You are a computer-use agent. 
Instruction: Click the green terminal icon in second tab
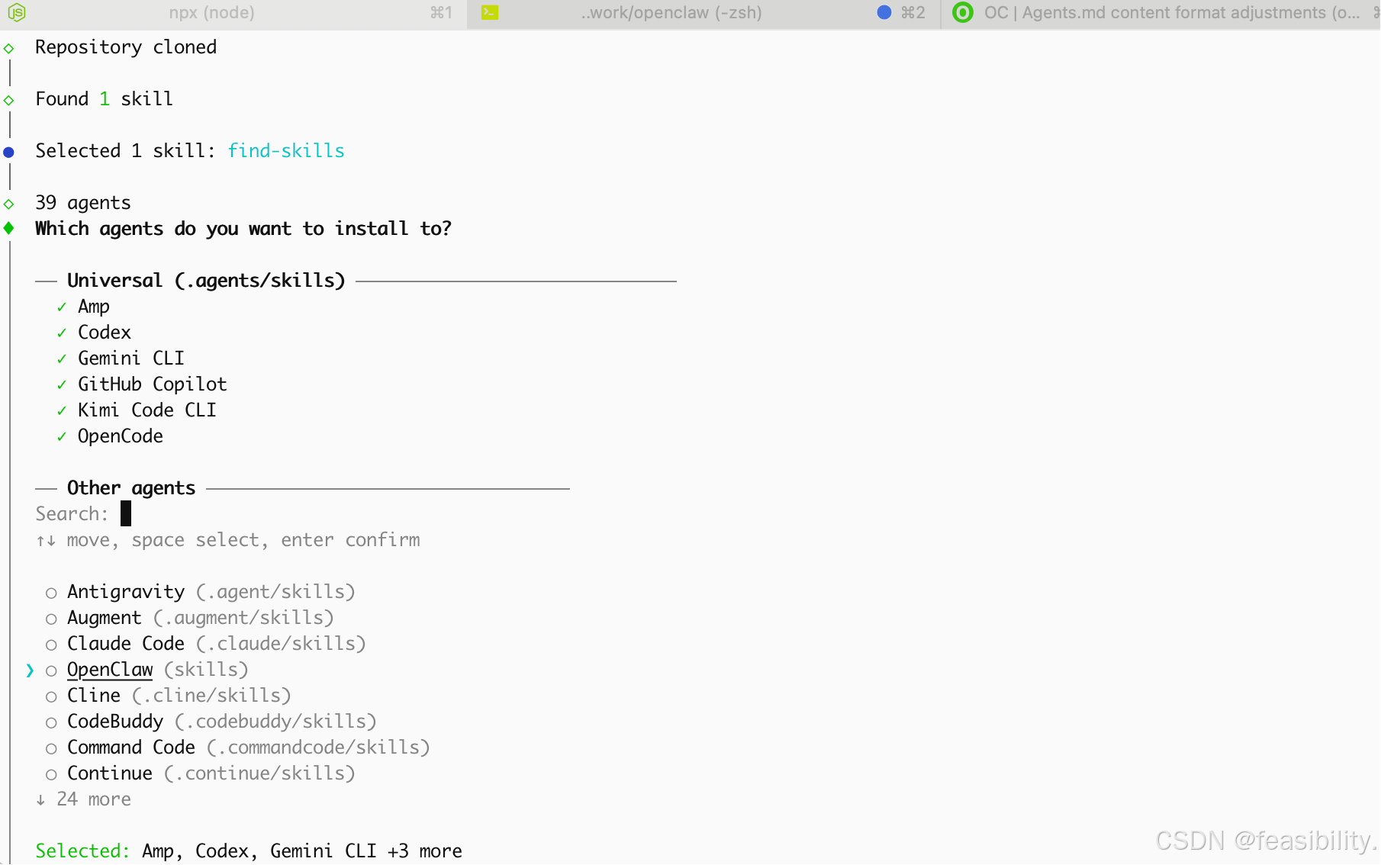coord(490,13)
